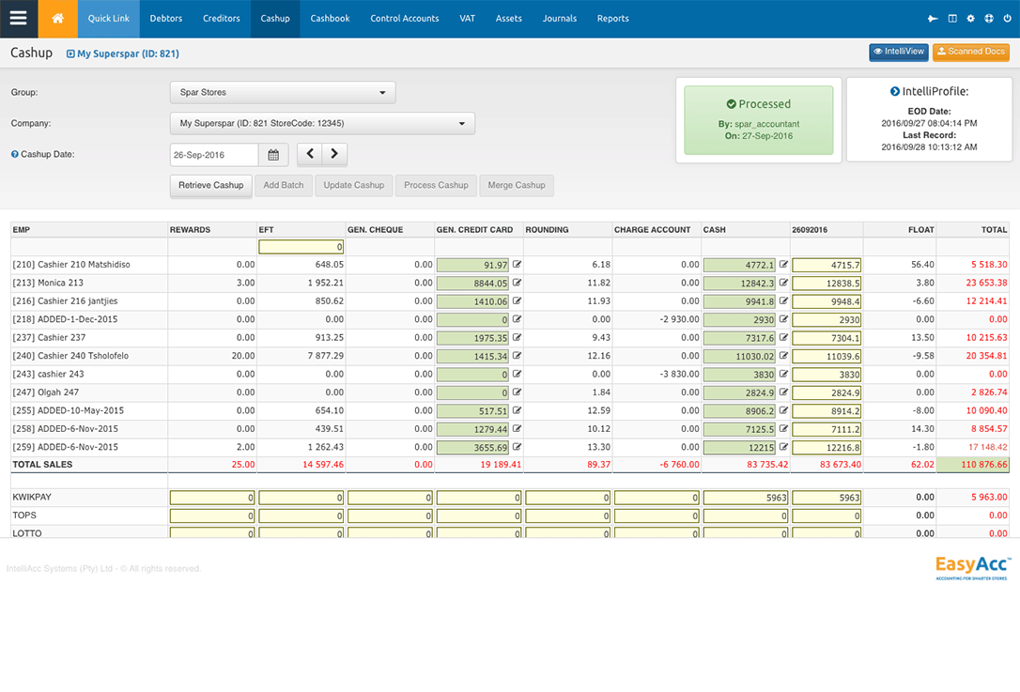The image size is (1020, 692).
Task: Open the Scanned Docs upload button
Action: [x=971, y=52]
